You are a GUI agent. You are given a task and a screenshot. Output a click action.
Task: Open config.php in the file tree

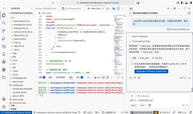tap(18, 85)
